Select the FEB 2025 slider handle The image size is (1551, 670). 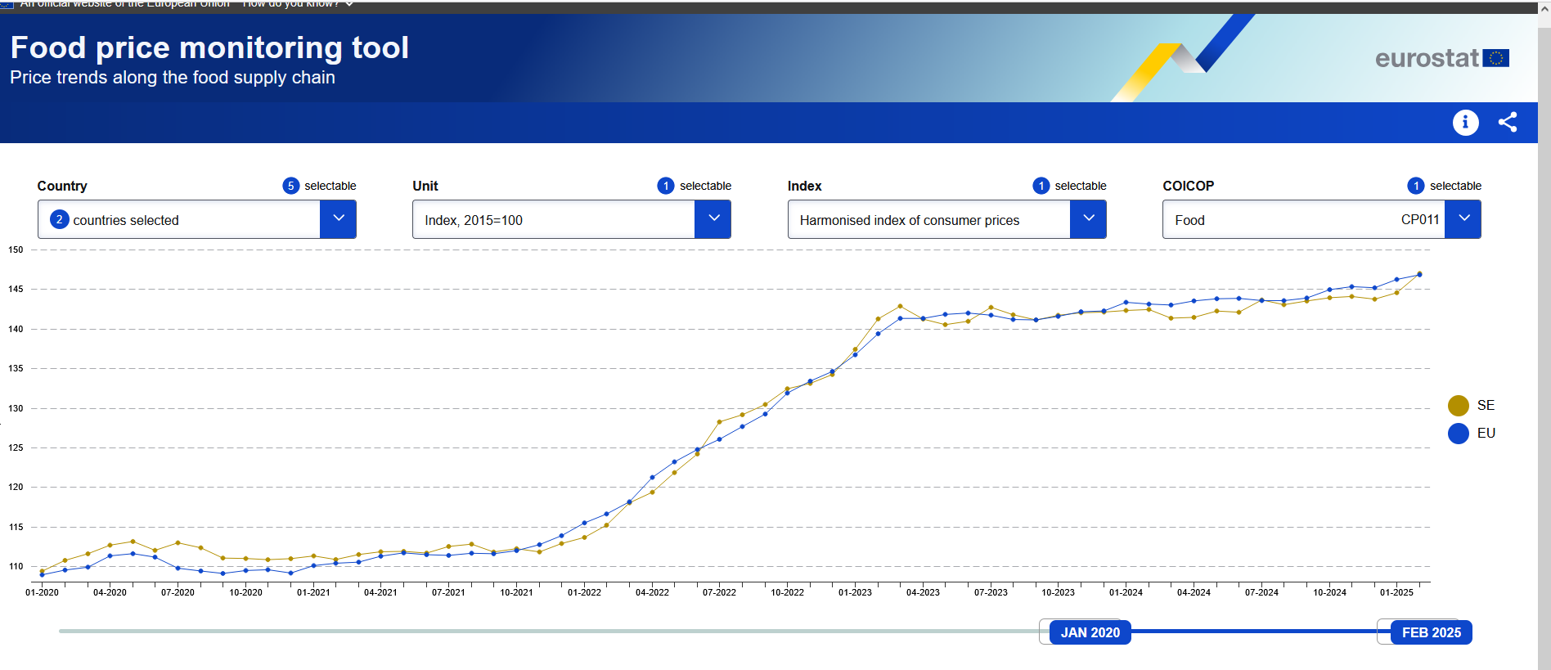pos(1431,632)
